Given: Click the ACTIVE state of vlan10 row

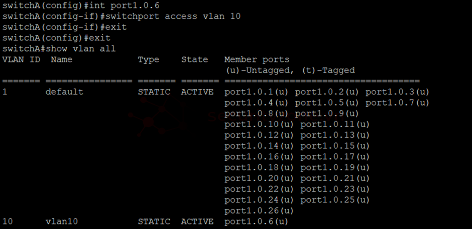Looking at the screenshot, I should tap(197, 221).
